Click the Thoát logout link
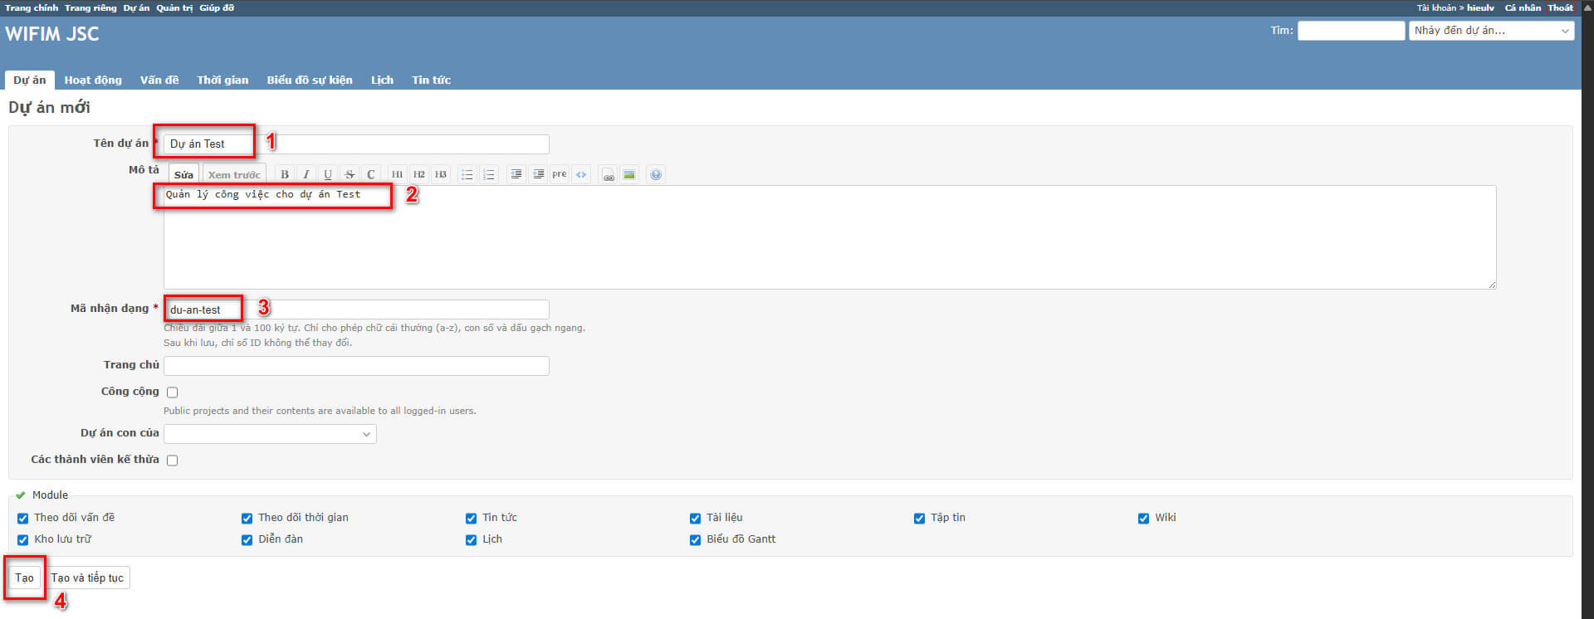This screenshot has height=619, width=1594. coord(1560,7)
